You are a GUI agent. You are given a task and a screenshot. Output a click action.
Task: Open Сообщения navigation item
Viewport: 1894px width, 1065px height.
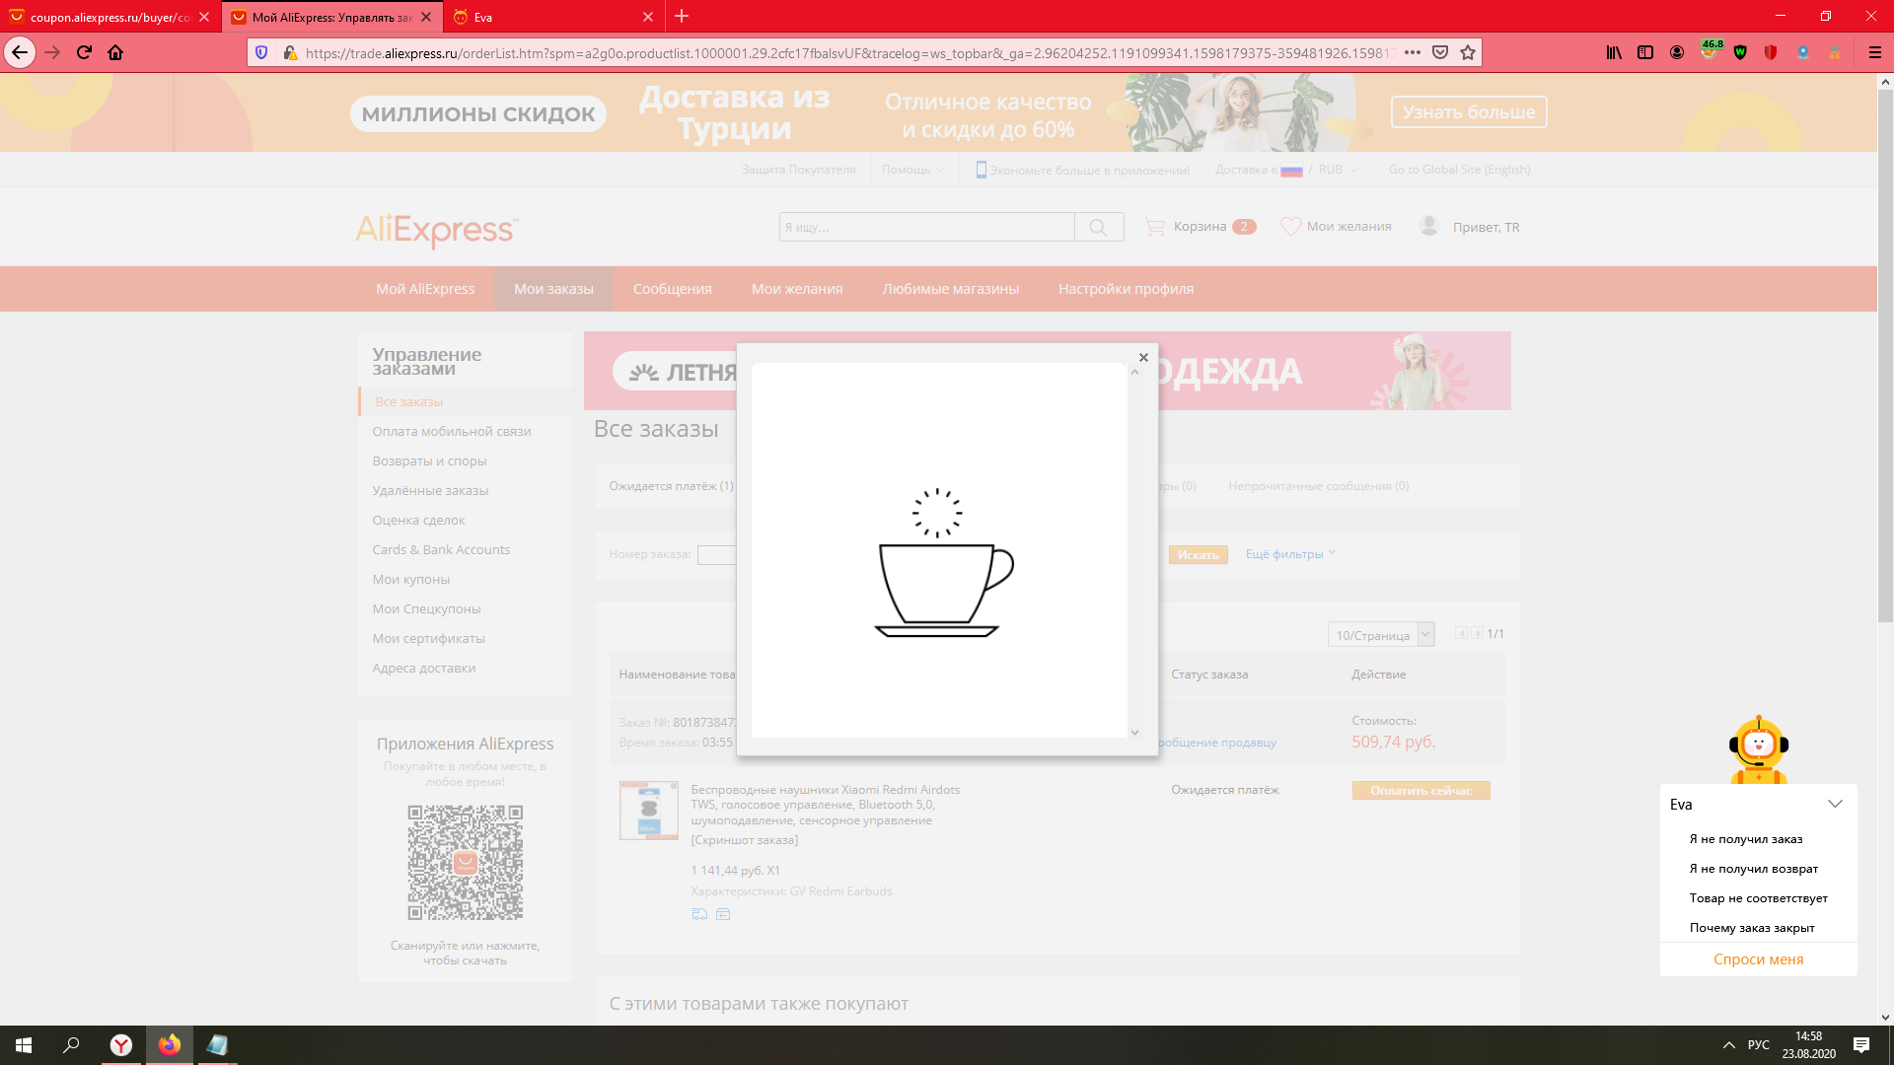(x=673, y=289)
